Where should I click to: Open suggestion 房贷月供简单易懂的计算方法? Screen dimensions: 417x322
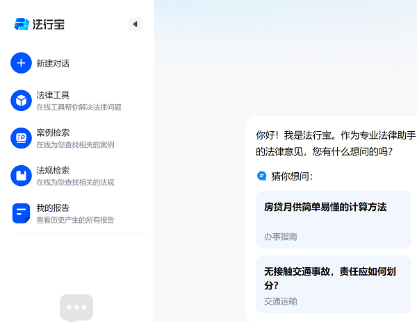tap(334, 220)
